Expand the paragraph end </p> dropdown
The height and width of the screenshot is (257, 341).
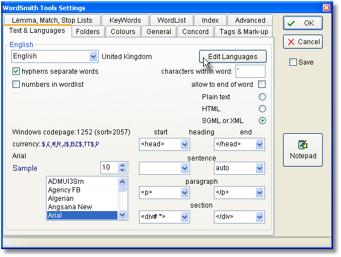coord(259,192)
